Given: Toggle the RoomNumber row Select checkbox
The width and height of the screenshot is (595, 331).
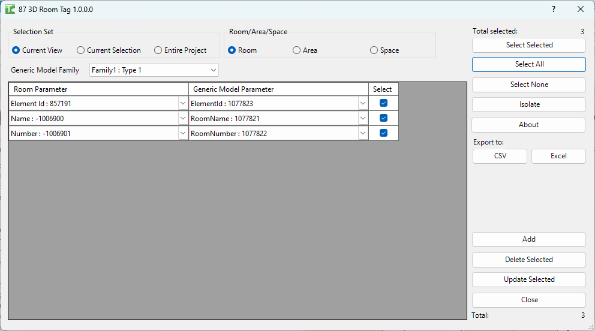Looking at the screenshot, I should 383,133.
